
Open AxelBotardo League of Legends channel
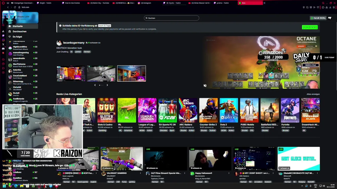(23, 100)
